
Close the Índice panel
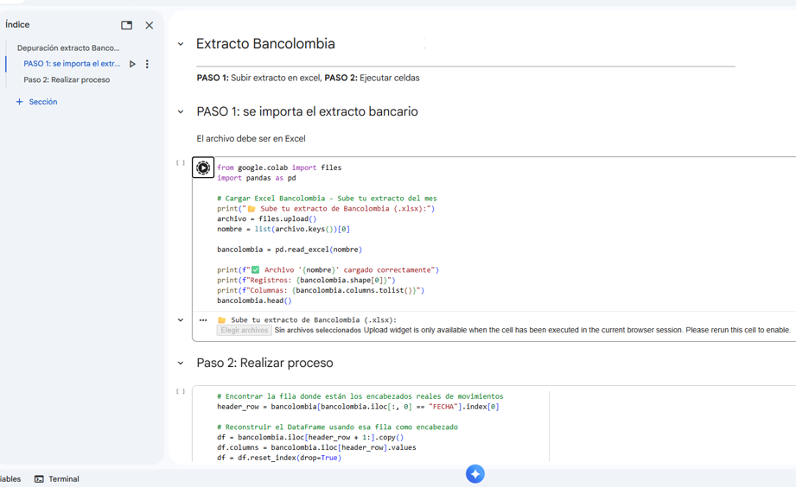(x=150, y=25)
